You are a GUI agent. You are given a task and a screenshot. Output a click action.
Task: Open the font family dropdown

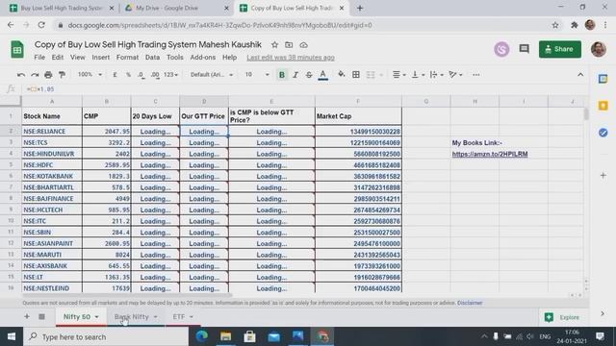pyautogui.click(x=212, y=75)
